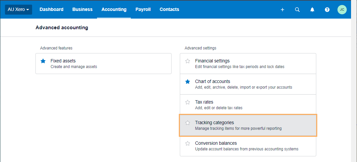Toggle the Financial settings favourite star
Screen dimensions: 357x162
tap(187, 61)
